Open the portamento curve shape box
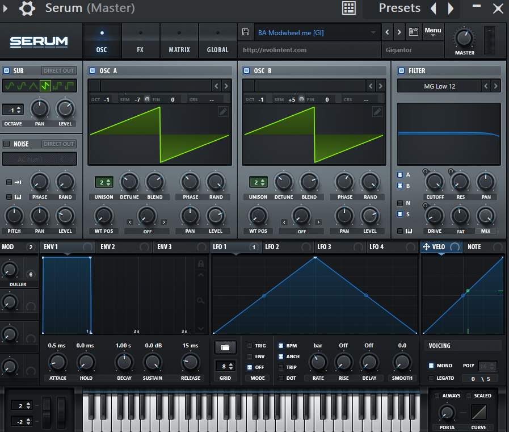The height and width of the screenshot is (432, 509). (x=479, y=412)
